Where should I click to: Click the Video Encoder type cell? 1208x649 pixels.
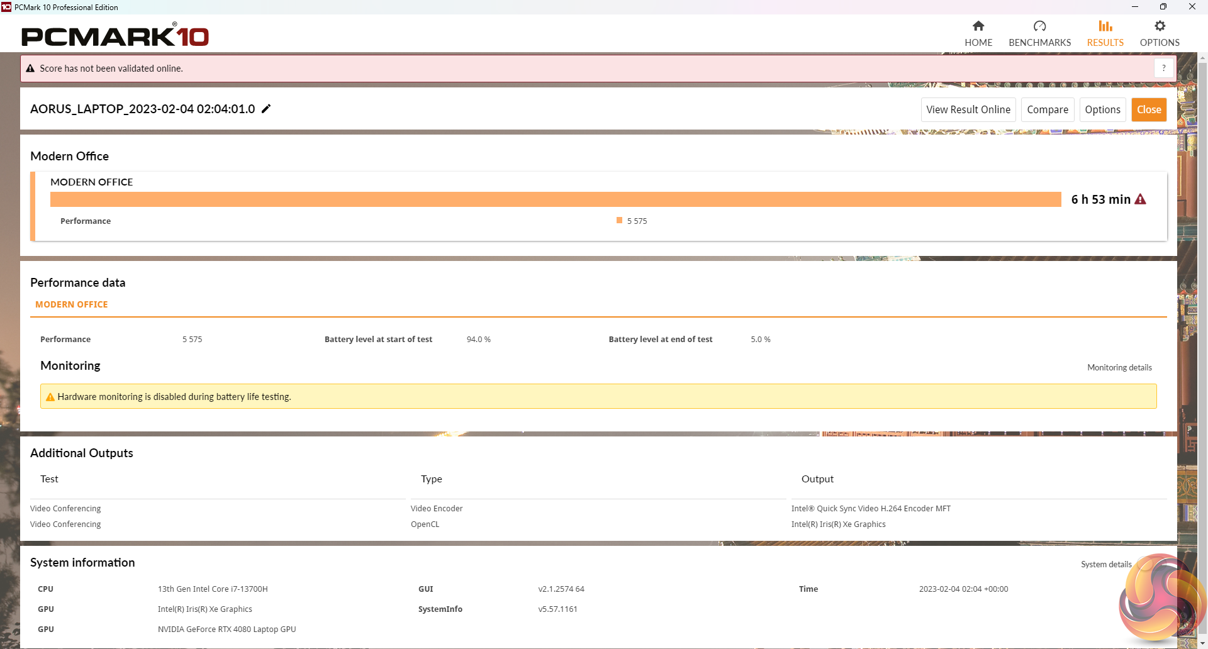click(x=437, y=508)
